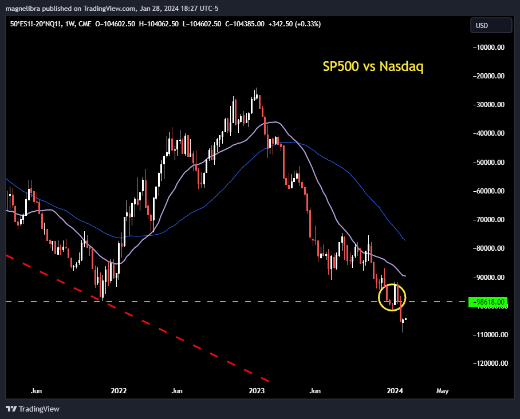Click the green -98618.00 price label
This screenshot has height=419, width=520.
click(x=488, y=302)
